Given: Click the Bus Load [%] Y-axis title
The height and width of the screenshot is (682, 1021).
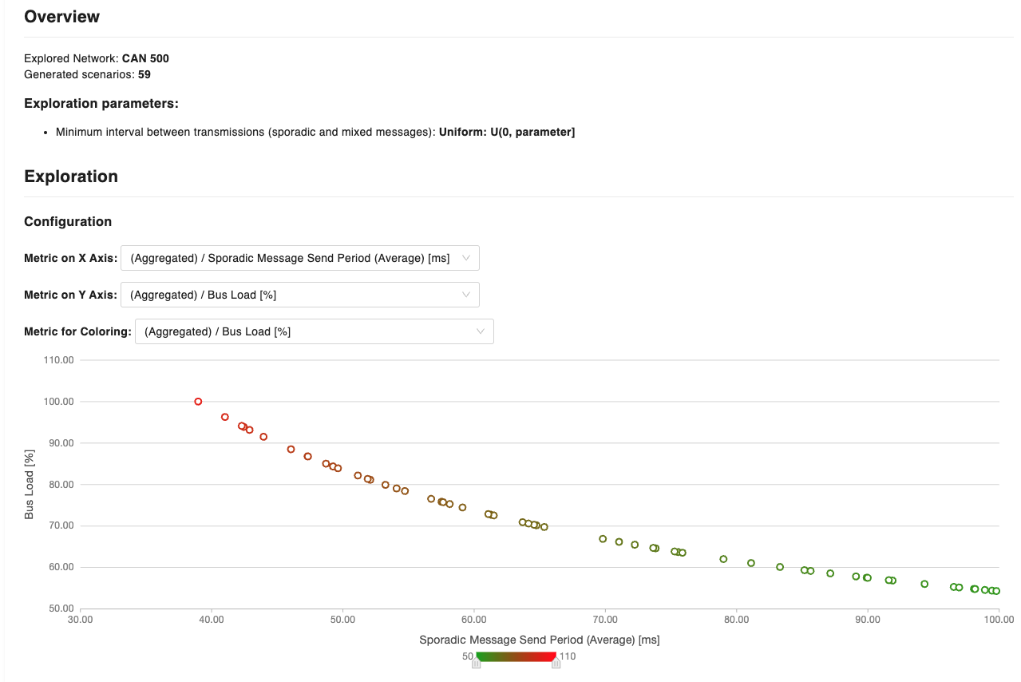Looking at the screenshot, I should [x=30, y=484].
